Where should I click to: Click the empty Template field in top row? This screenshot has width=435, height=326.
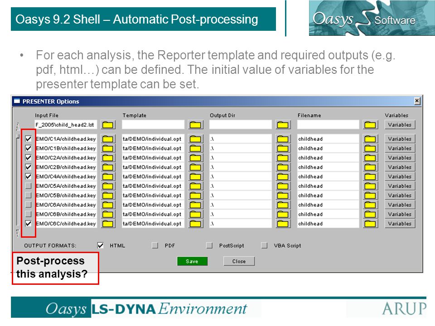coord(153,125)
